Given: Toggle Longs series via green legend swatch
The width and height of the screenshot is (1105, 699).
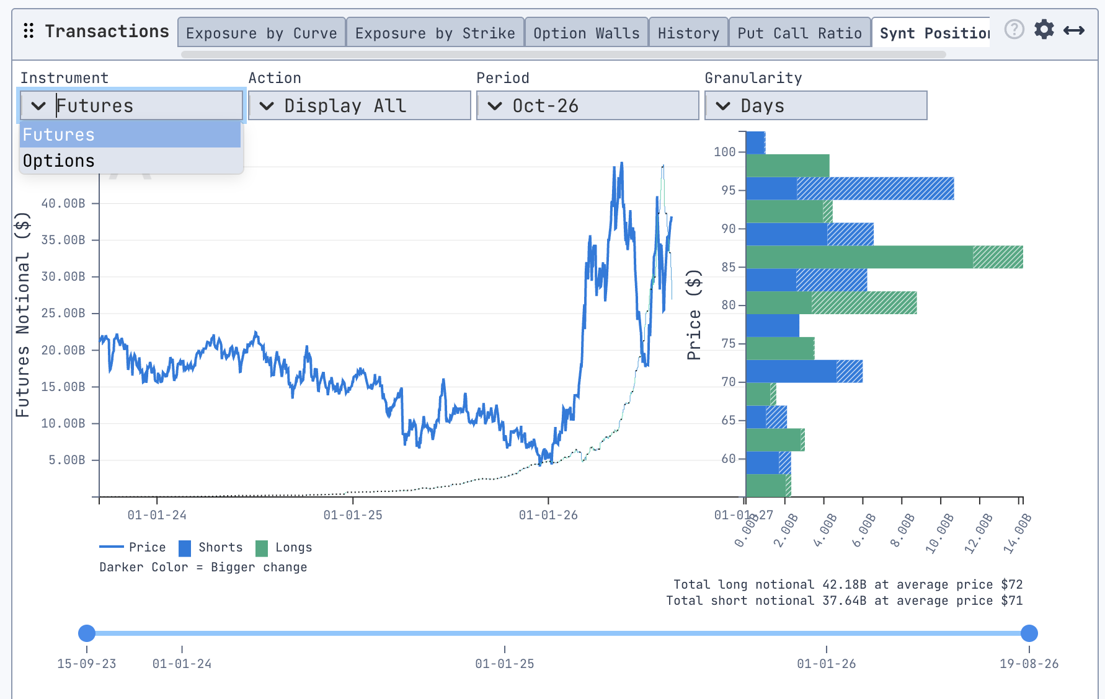Looking at the screenshot, I should 262,548.
